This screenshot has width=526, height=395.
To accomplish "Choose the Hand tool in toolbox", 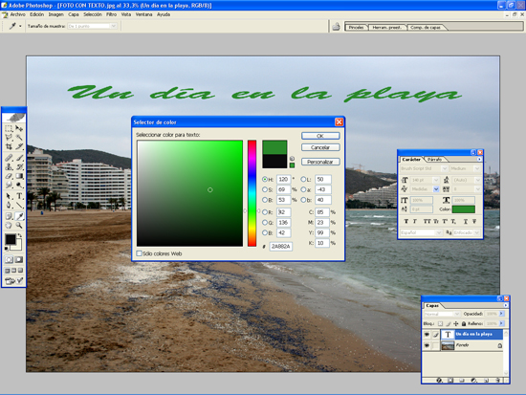I will point(9,226).
